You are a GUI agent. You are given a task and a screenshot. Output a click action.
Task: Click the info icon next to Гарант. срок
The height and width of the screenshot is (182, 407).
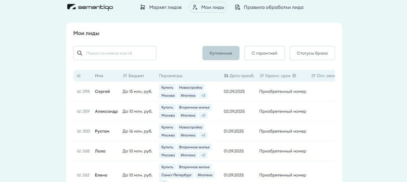tap(294, 76)
